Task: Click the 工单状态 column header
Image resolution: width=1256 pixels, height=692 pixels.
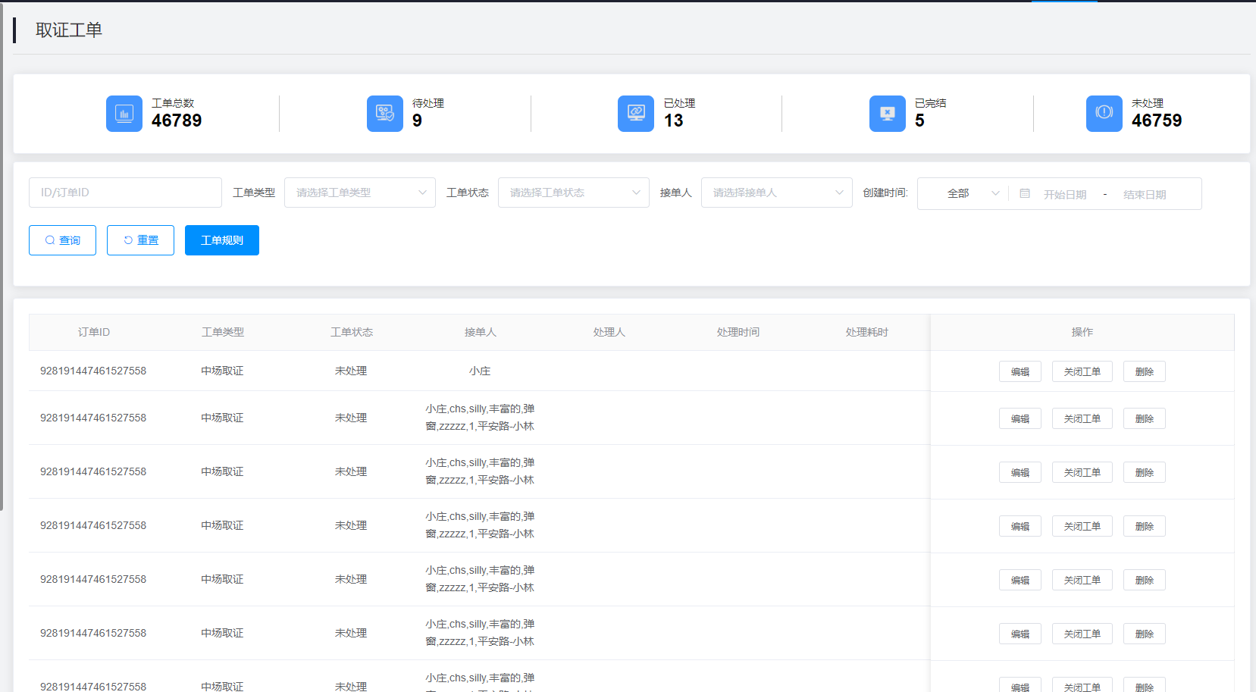Action: (x=352, y=332)
